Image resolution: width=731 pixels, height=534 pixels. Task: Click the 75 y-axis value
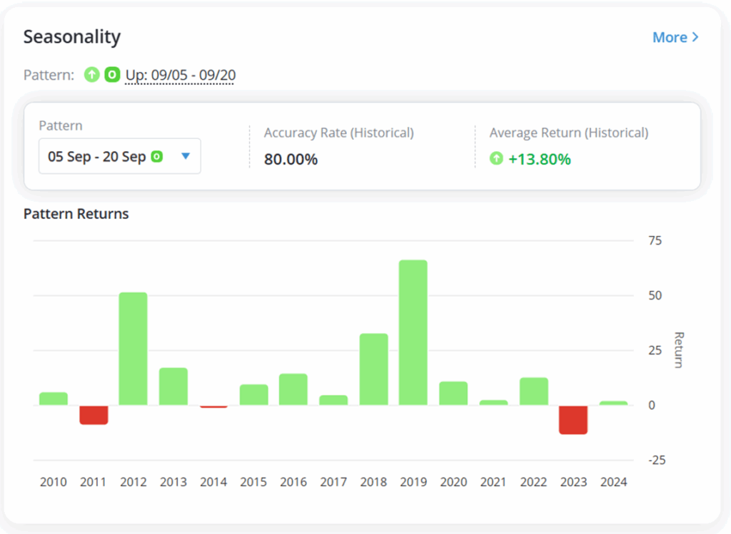[x=655, y=241]
